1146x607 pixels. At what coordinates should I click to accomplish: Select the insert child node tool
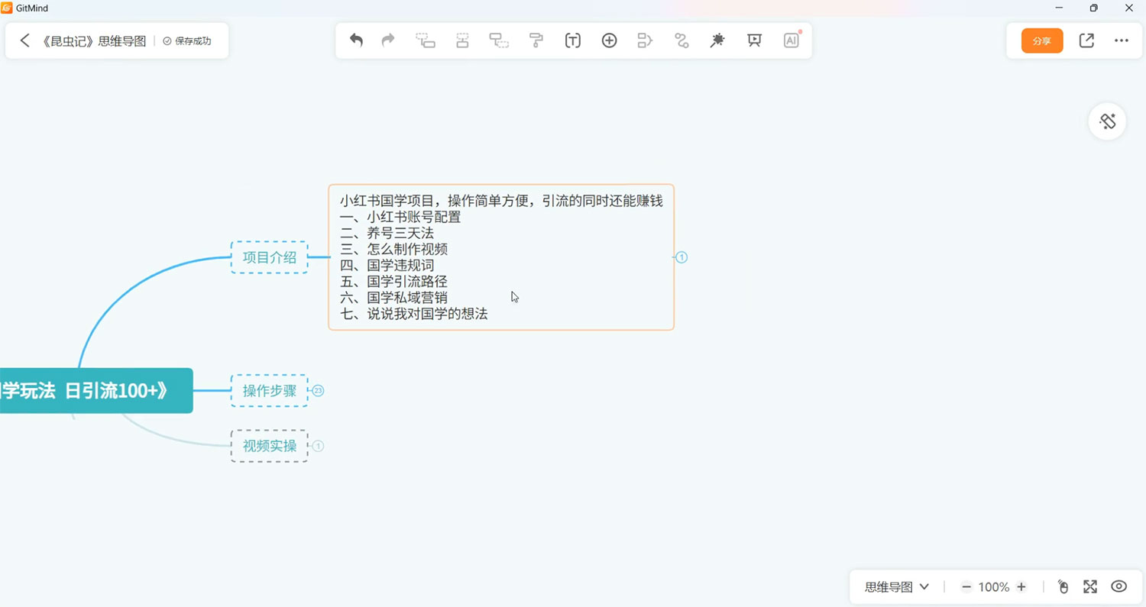coord(499,40)
